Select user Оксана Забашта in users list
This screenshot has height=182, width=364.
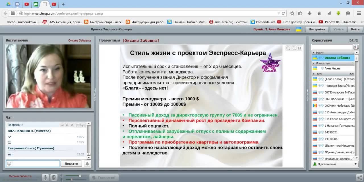(x=333, y=58)
